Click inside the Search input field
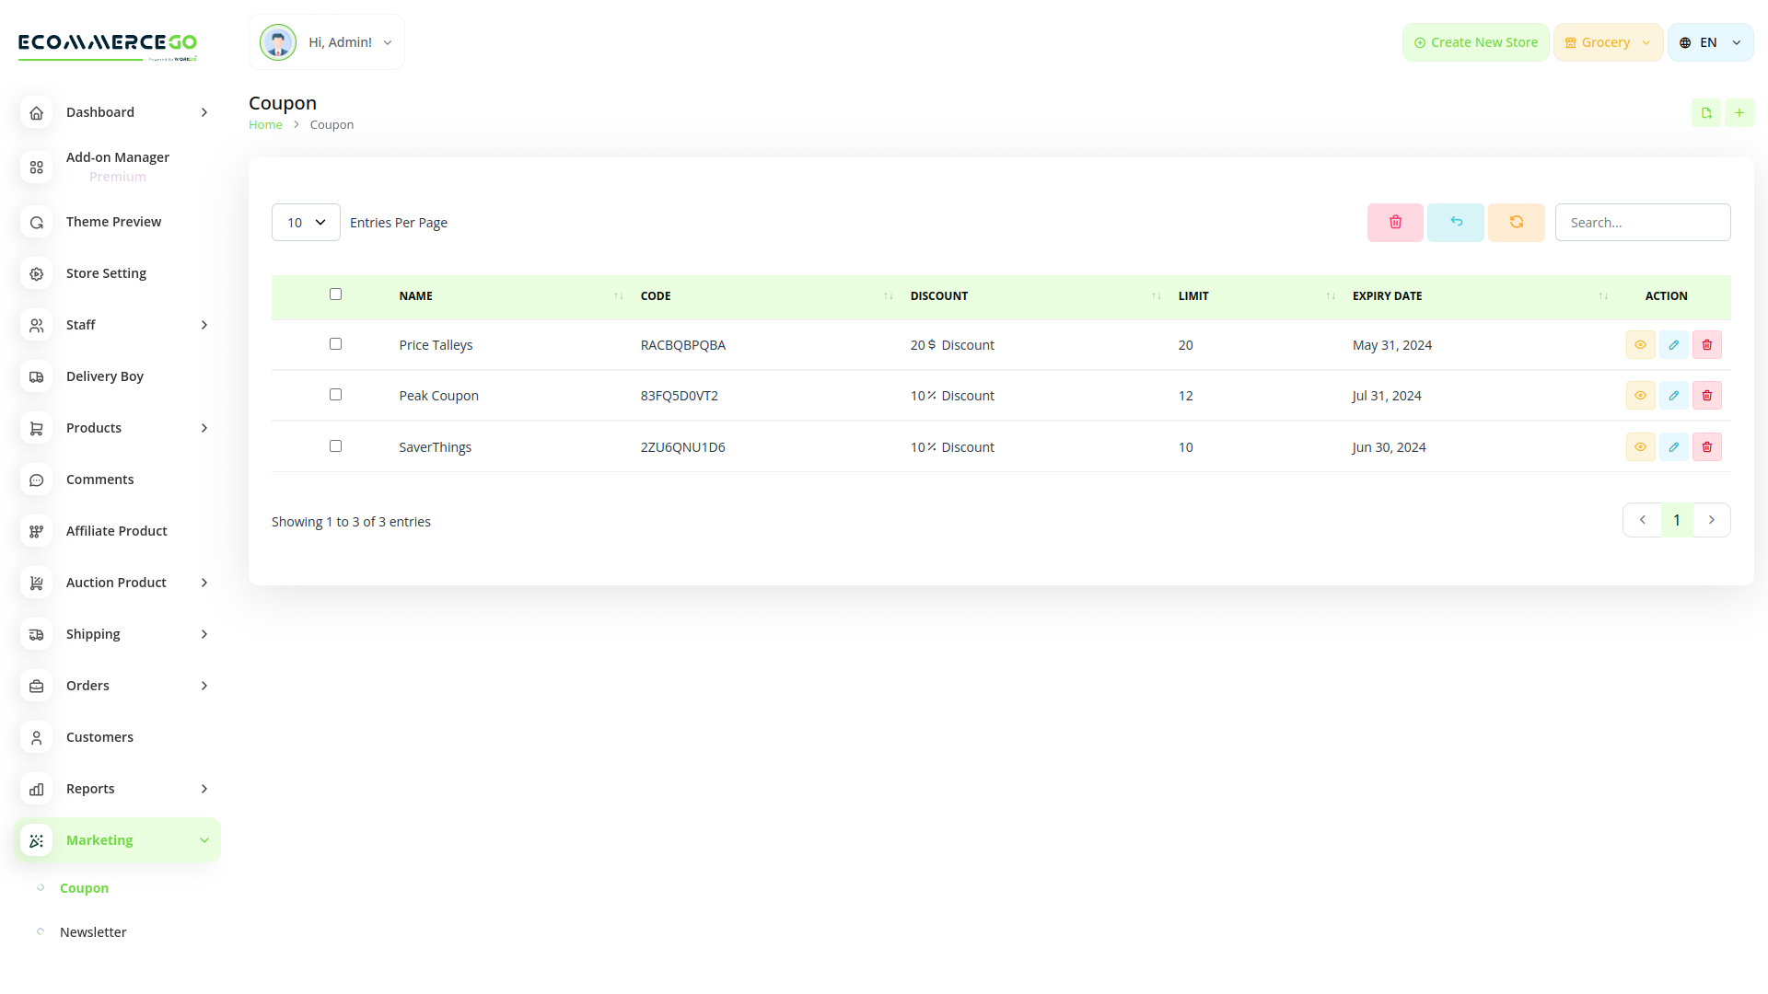 (x=1643, y=222)
